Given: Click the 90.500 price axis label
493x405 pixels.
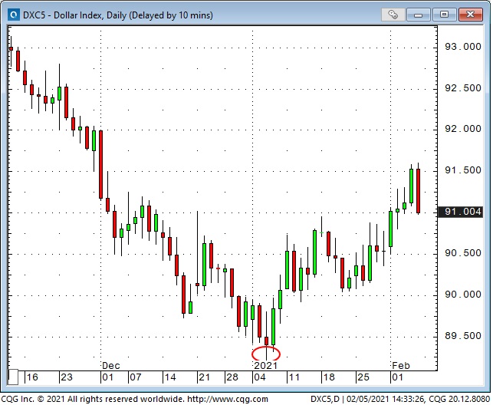Looking at the screenshot, I should pyautogui.click(x=463, y=253).
